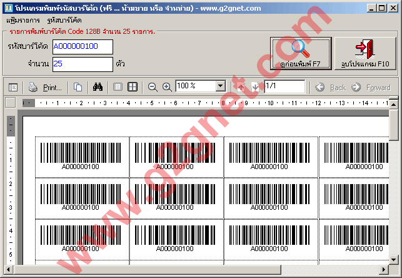Expand the 100 % zoom dropdown

(221, 86)
